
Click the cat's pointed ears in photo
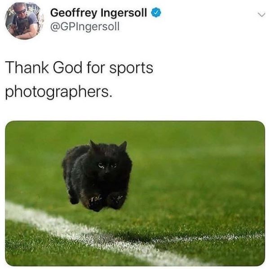tap(108, 146)
